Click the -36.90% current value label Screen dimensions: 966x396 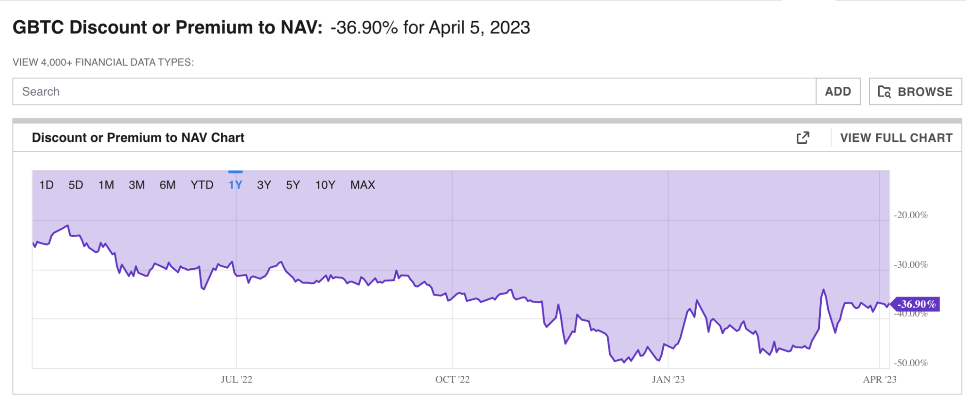pos(916,304)
